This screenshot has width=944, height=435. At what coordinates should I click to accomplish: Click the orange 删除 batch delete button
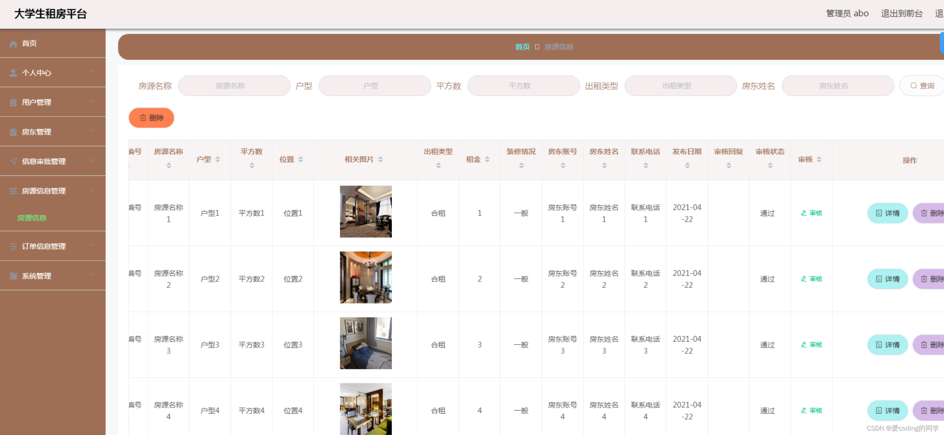(x=151, y=118)
